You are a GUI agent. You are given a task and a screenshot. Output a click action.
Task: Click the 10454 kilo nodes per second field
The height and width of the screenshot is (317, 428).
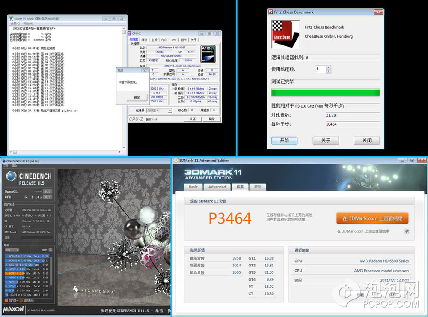coord(352,124)
